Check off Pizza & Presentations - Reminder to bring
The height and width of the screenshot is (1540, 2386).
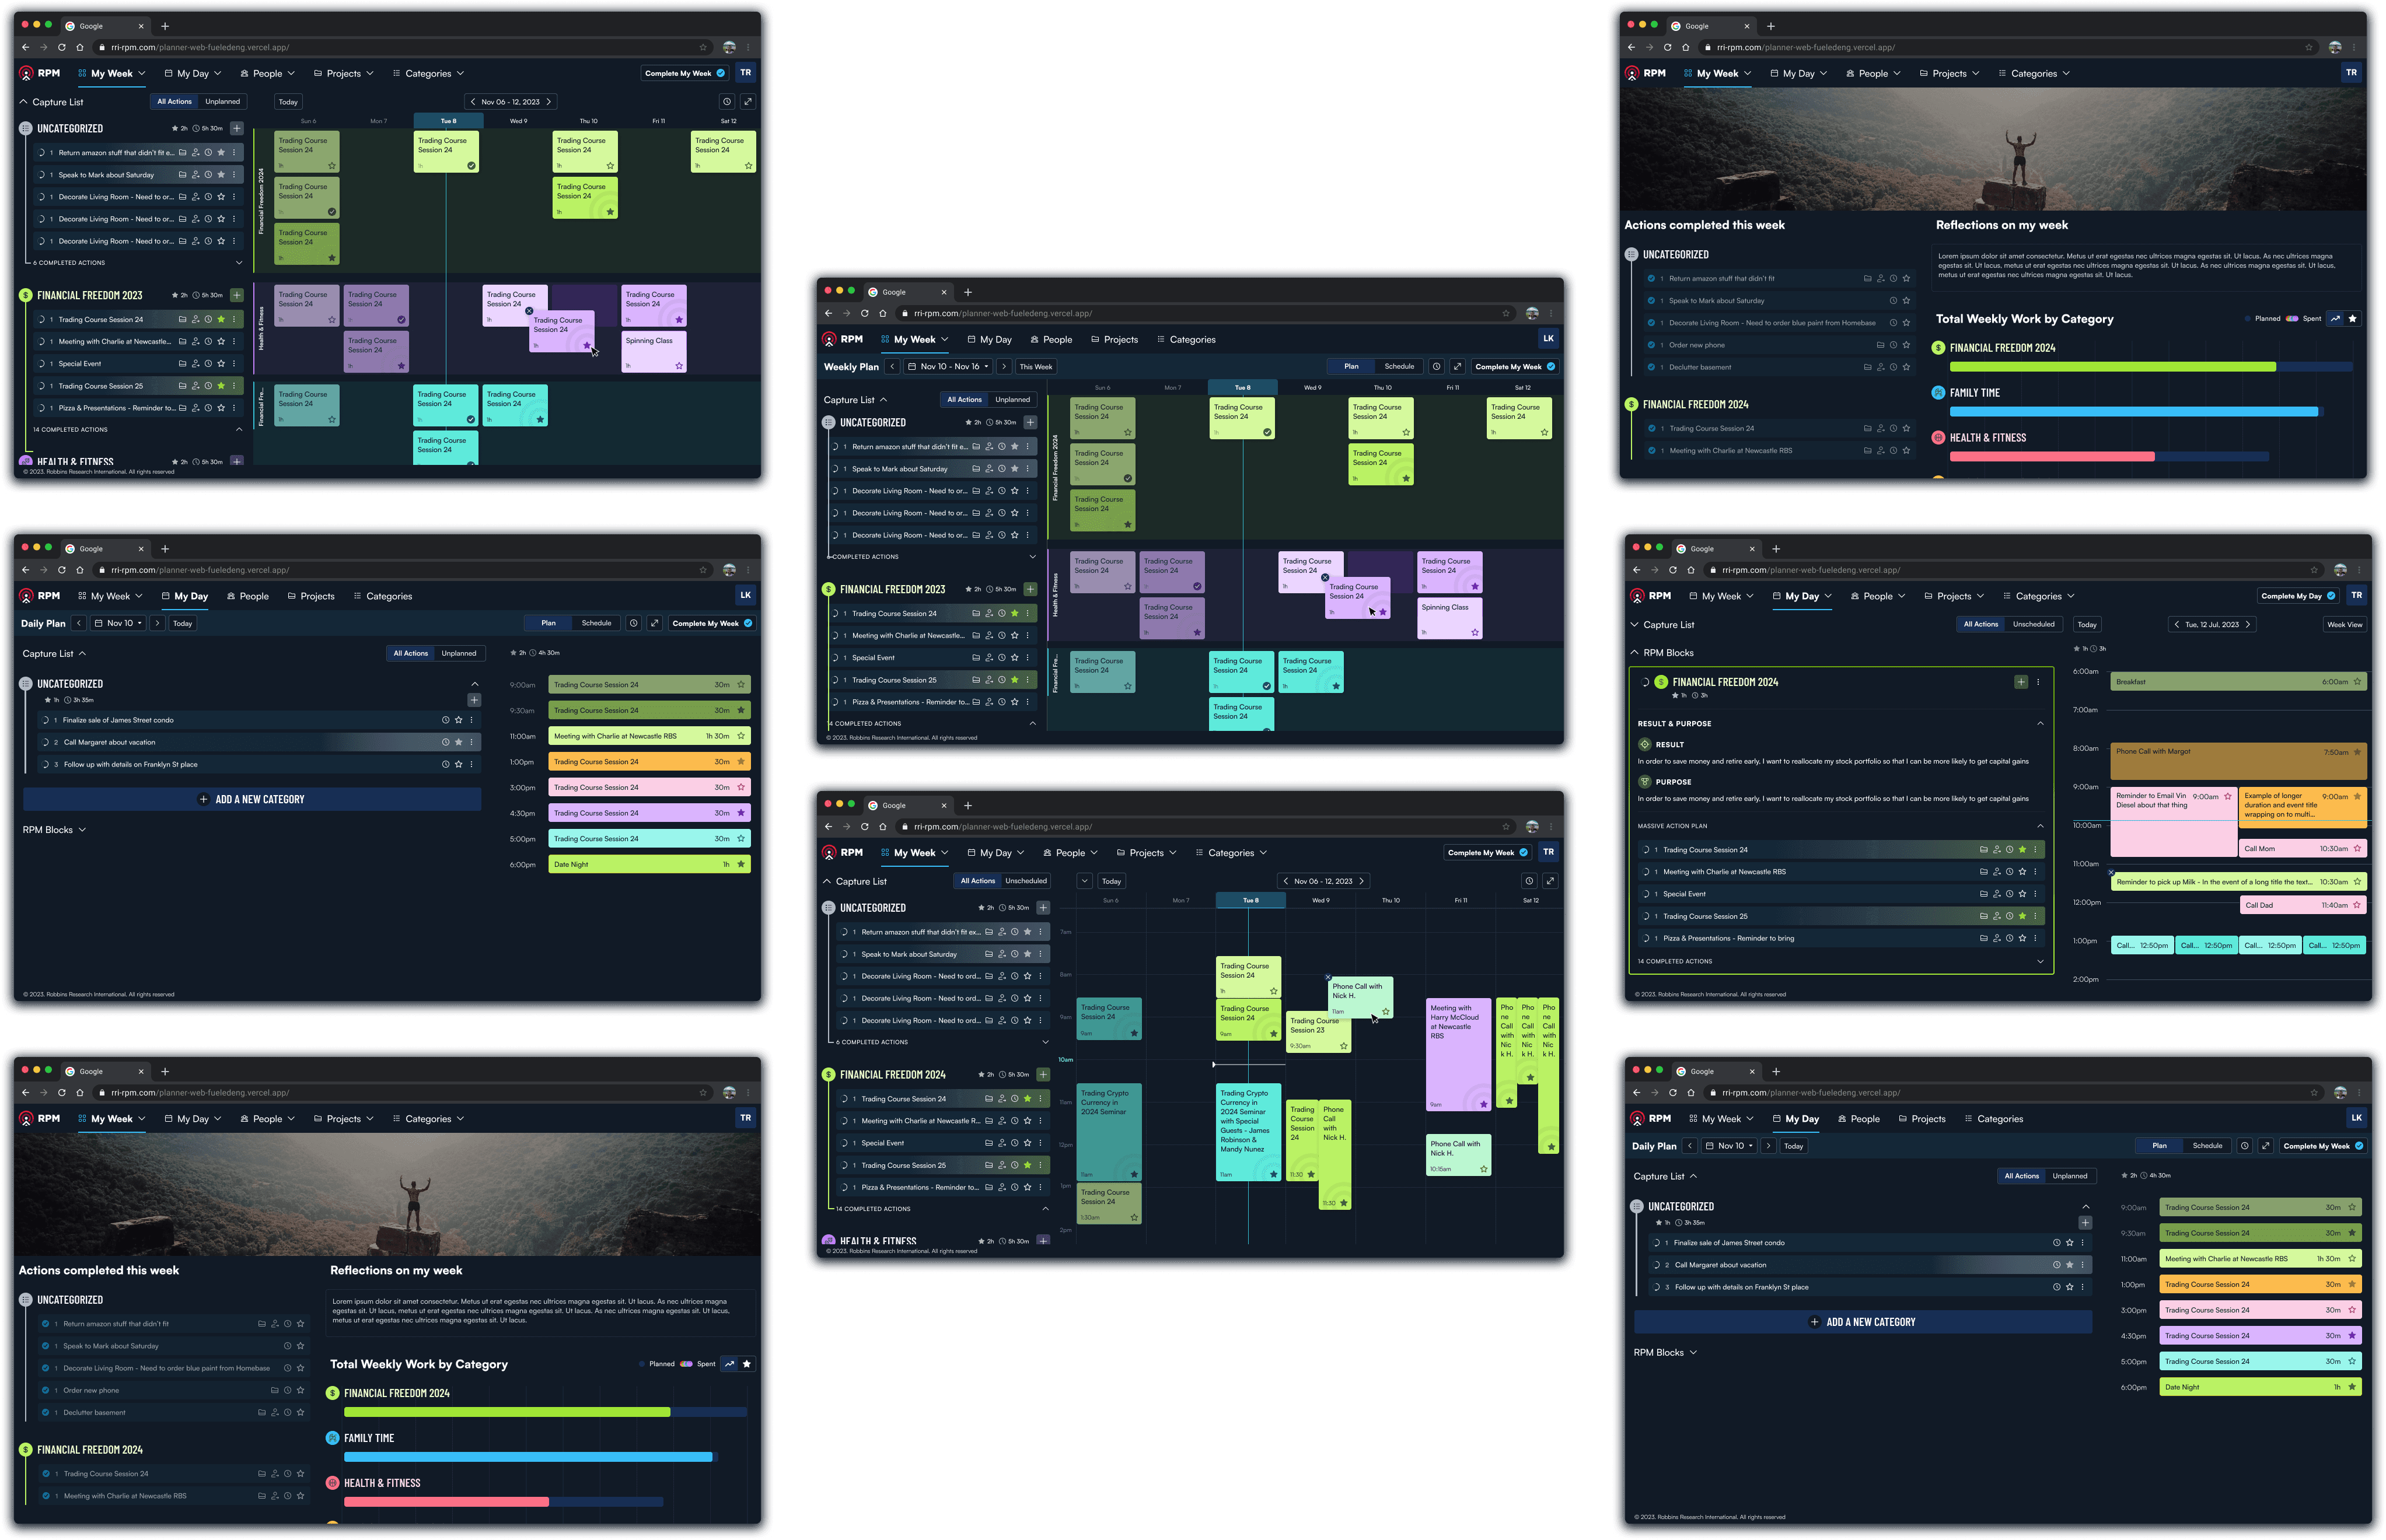(x=1646, y=938)
